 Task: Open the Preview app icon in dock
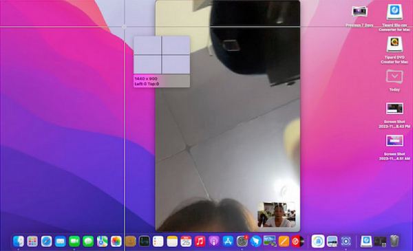pyautogui.click(x=270, y=241)
